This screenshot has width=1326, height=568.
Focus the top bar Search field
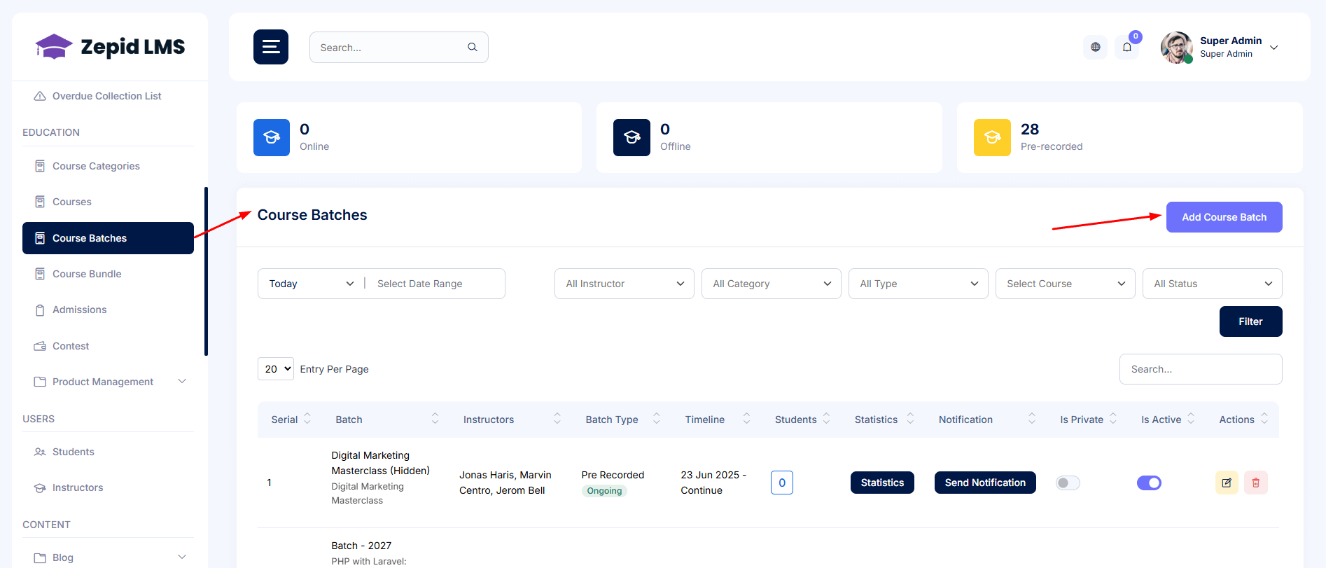tap(399, 47)
